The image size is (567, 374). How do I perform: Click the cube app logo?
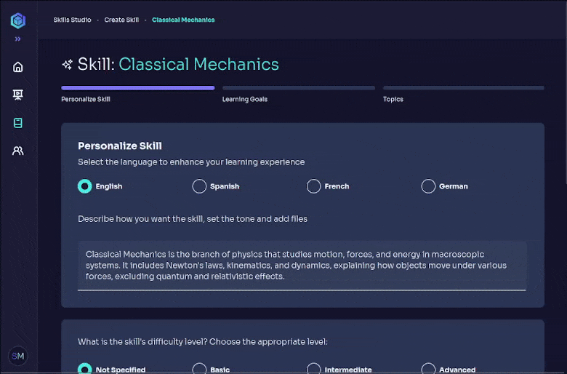17,20
